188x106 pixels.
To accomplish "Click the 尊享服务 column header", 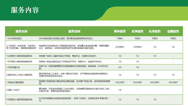I will tap(120, 32).
